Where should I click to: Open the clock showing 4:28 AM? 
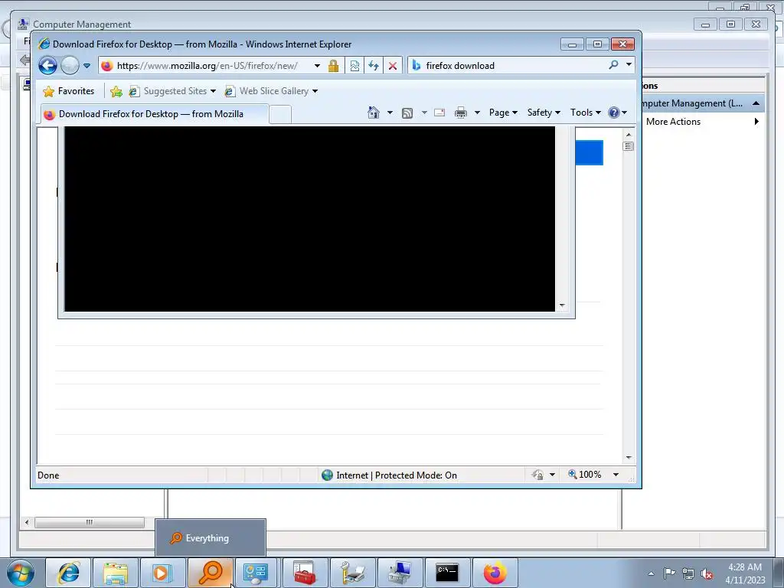coord(745,573)
